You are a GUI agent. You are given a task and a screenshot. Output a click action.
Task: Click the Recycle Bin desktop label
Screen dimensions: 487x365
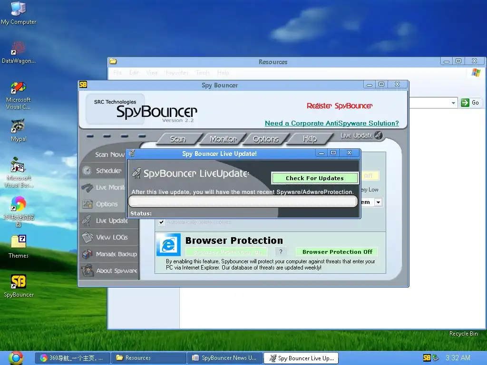coord(463,333)
